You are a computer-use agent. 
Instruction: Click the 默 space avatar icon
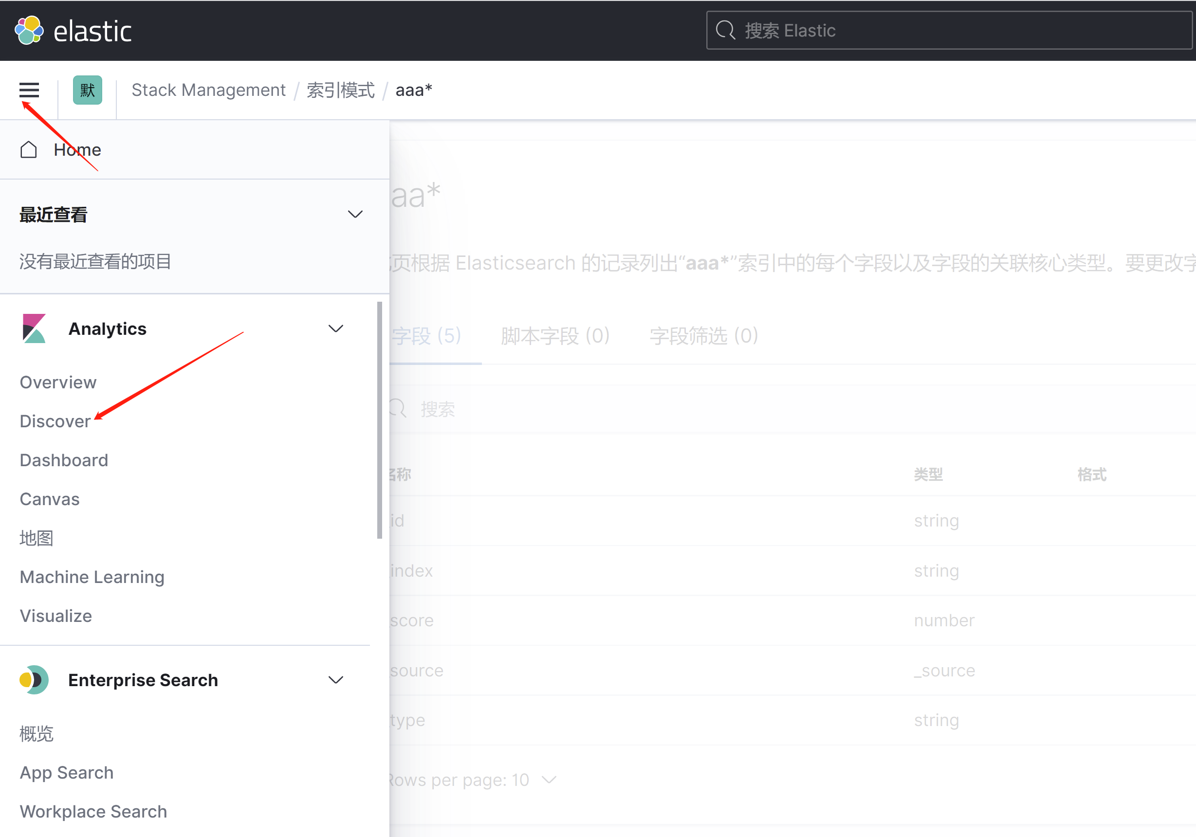coord(87,90)
